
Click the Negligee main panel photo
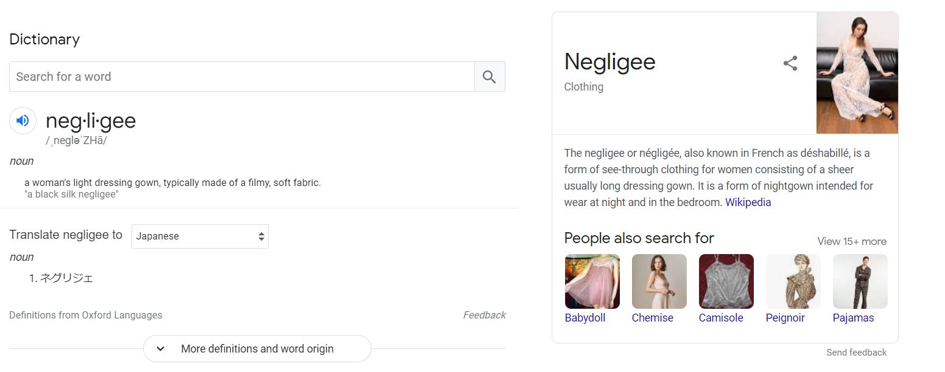point(857,73)
